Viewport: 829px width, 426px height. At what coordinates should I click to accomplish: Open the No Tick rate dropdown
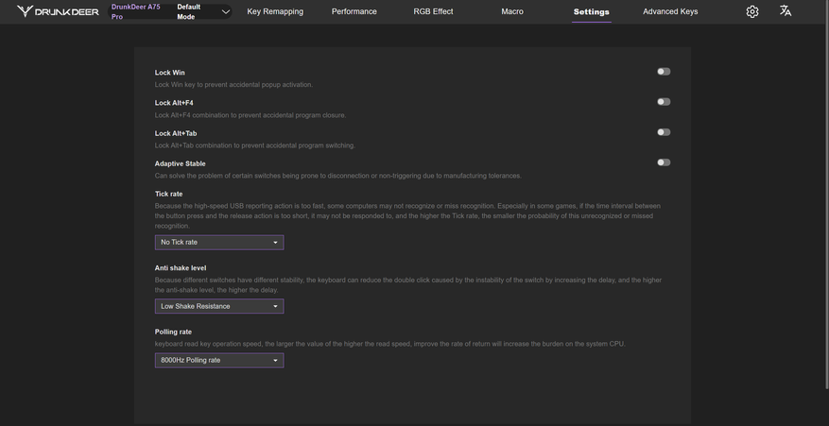click(x=219, y=243)
